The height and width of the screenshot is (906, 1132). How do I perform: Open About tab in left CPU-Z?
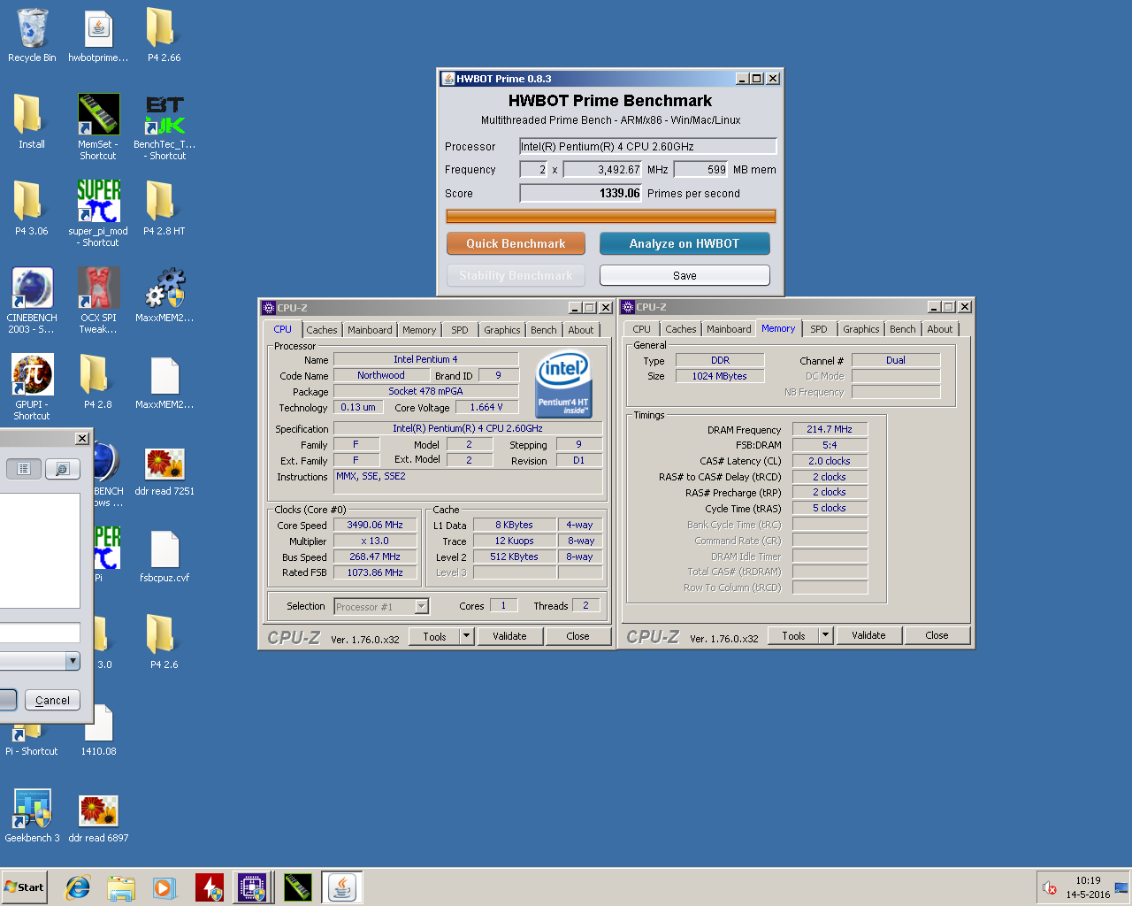[x=581, y=330]
